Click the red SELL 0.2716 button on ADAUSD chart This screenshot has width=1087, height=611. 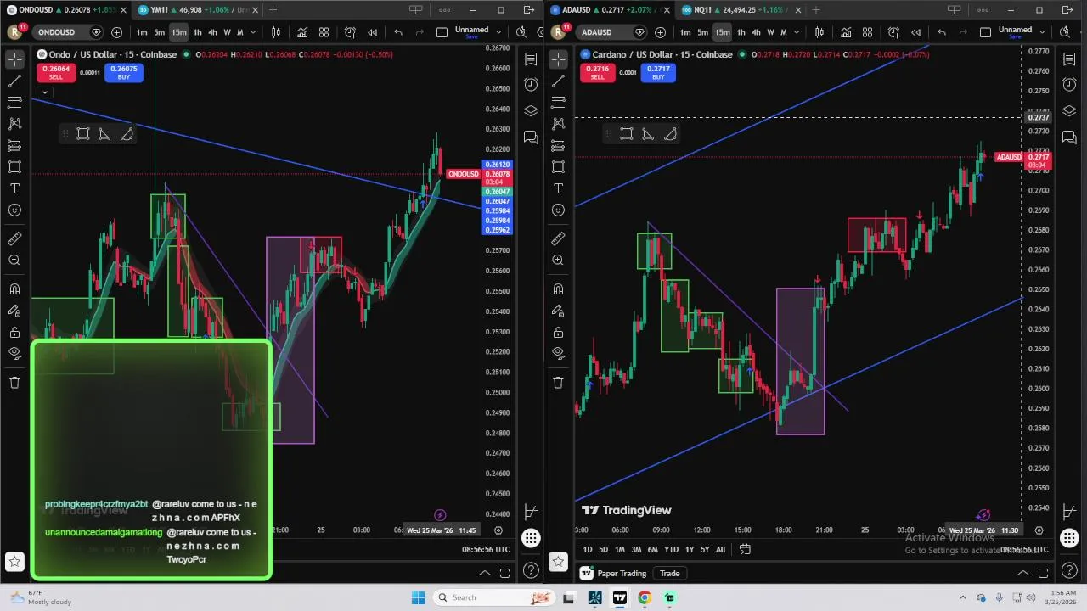[597, 72]
